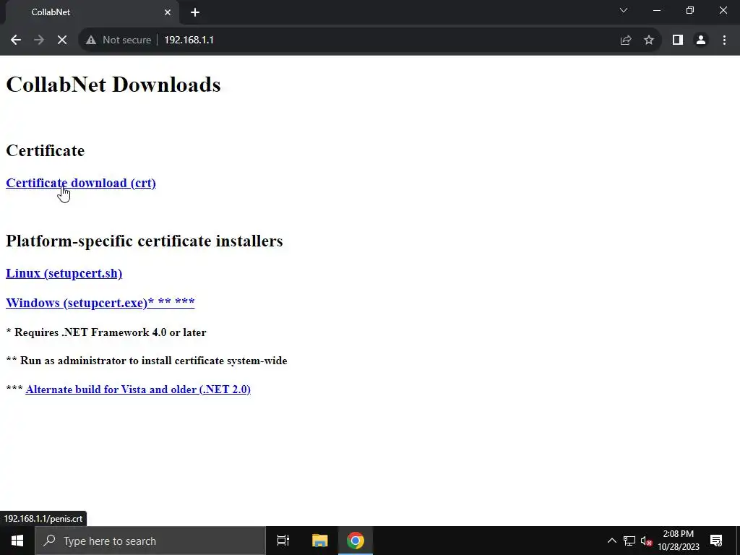Click the forward navigation arrow
The width and height of the screenshot is (740, 555).
tap(39, 40)
